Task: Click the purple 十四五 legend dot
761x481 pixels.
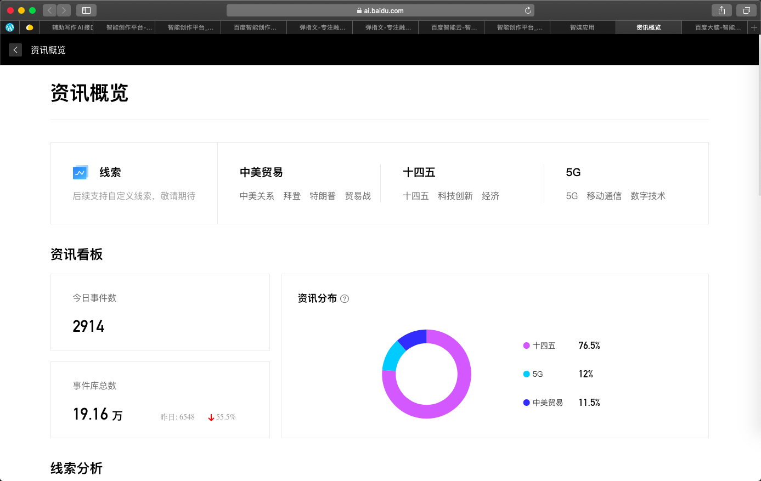Action: (x=526, y=346)
